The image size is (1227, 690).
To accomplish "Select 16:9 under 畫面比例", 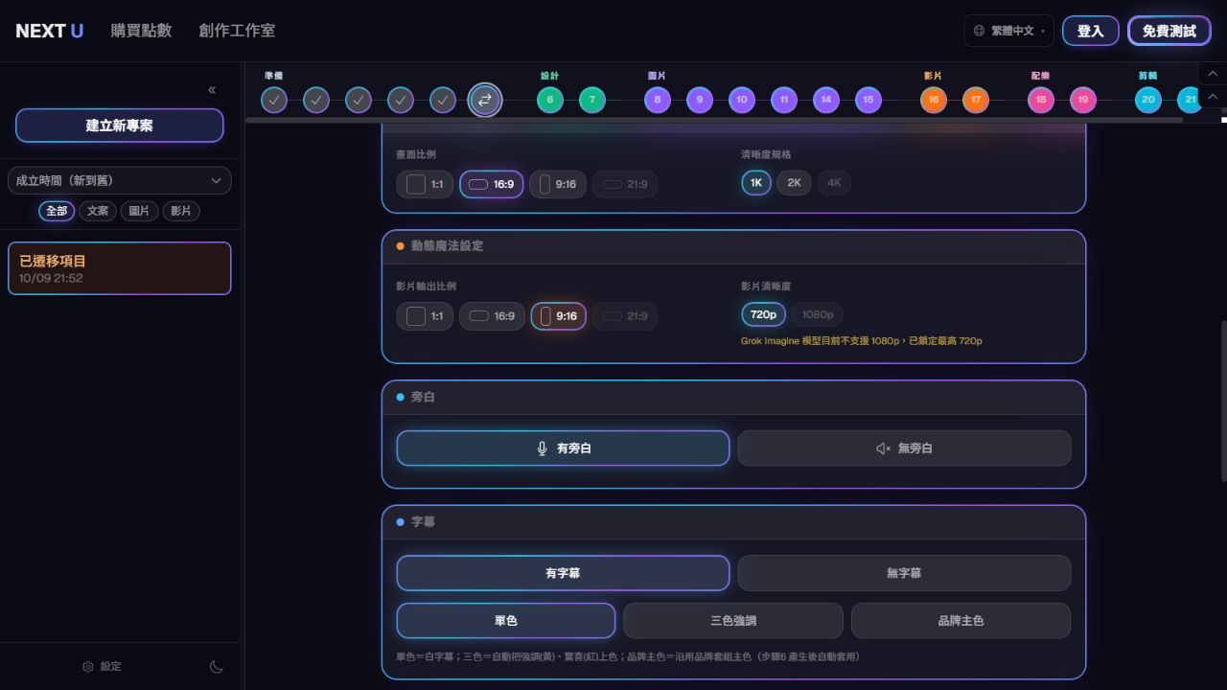I will (492, 184).
